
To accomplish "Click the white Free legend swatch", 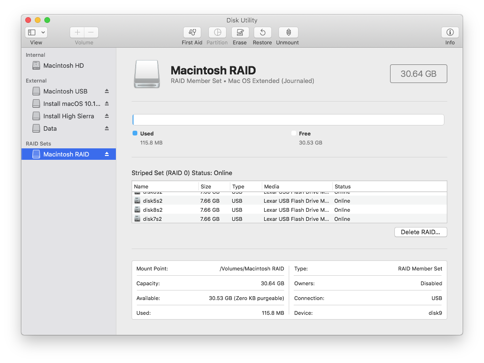I will [x=294, y=134].
